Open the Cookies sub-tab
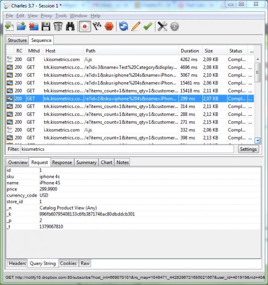 [68, 263]
